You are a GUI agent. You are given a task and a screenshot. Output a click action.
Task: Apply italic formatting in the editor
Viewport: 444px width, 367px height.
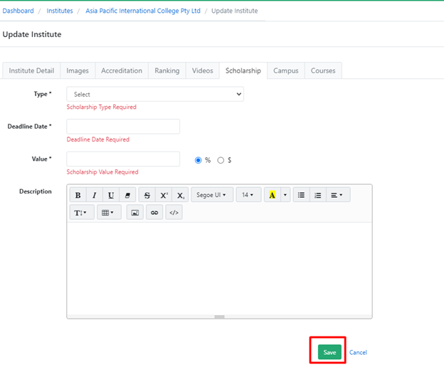click(95, 195)
